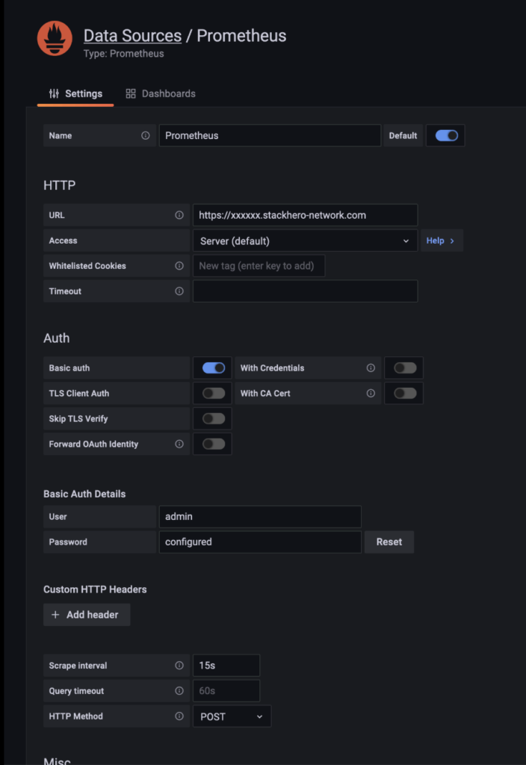526x765 pixels.
Task: Click the Prometheus flame logo icon
Action: (x=55, y=38)
